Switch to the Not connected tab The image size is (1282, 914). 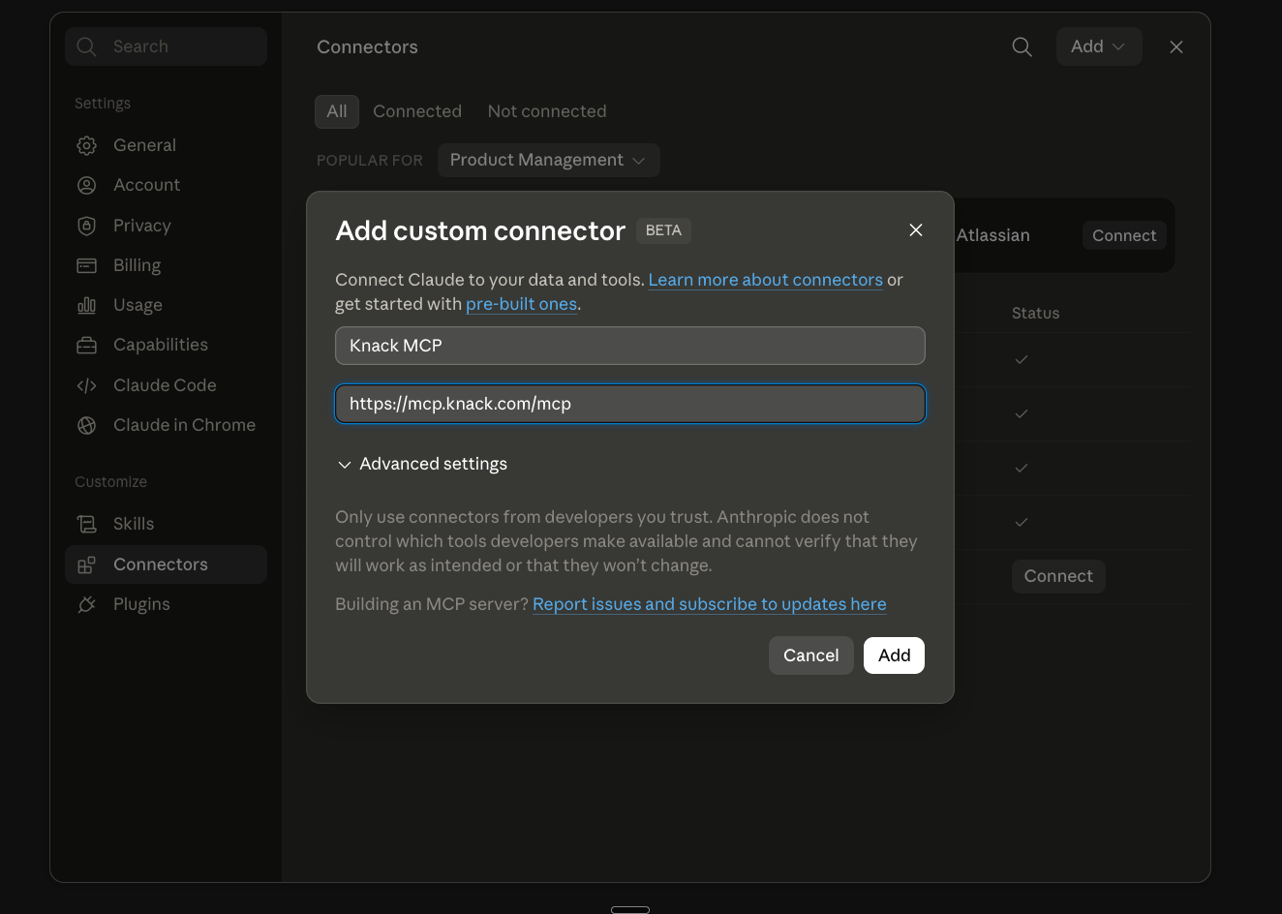coord(547,111)
